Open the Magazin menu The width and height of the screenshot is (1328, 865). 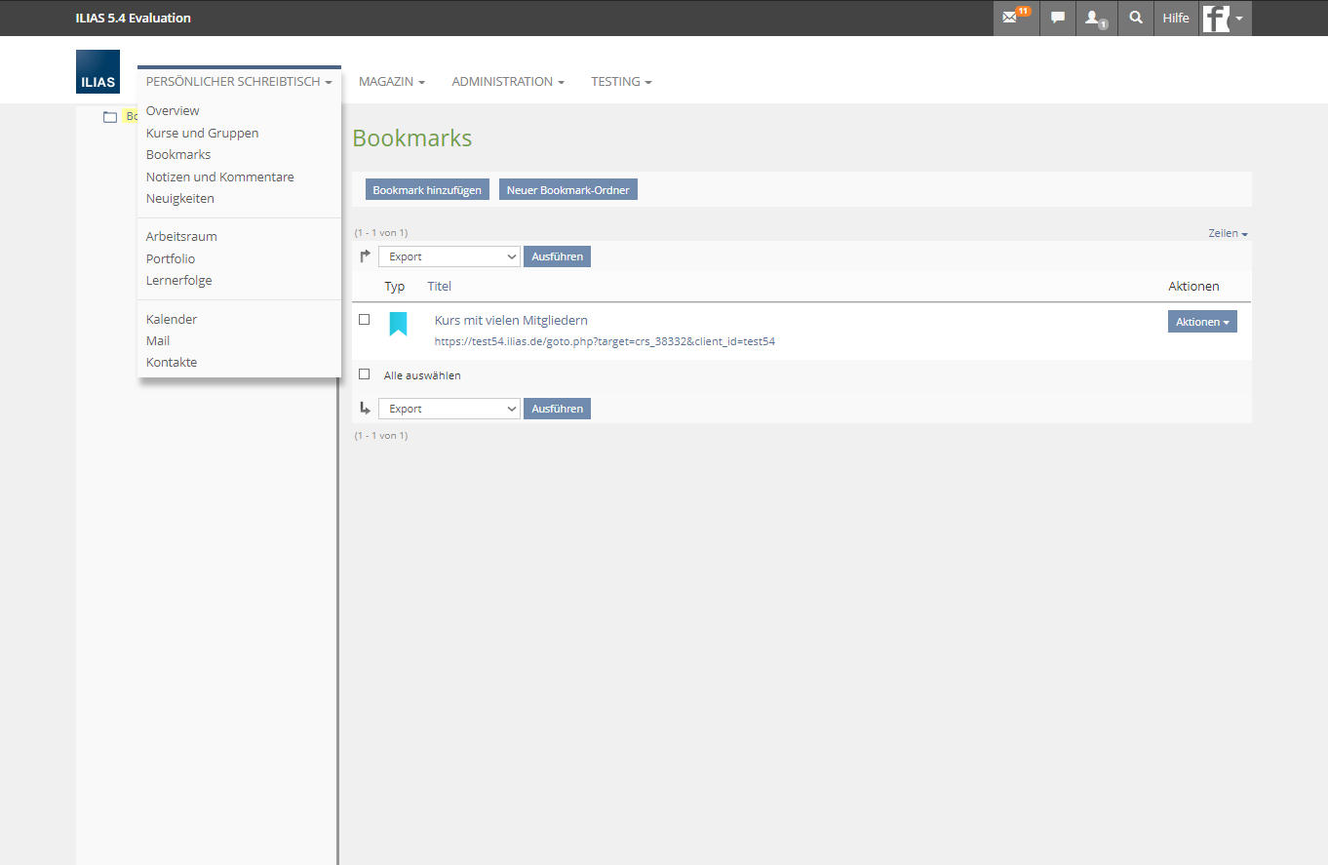pos(391,82)
